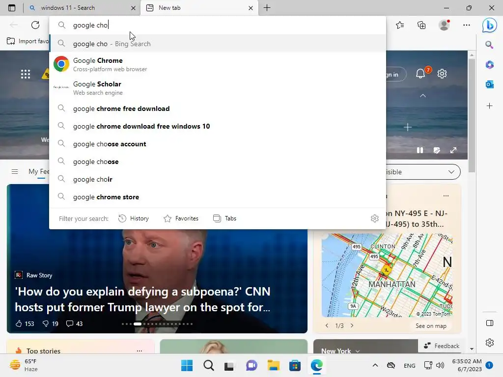Open the sidebar Search icon
The width and height of the screenshot is (503, 377).
click(489, 45)
